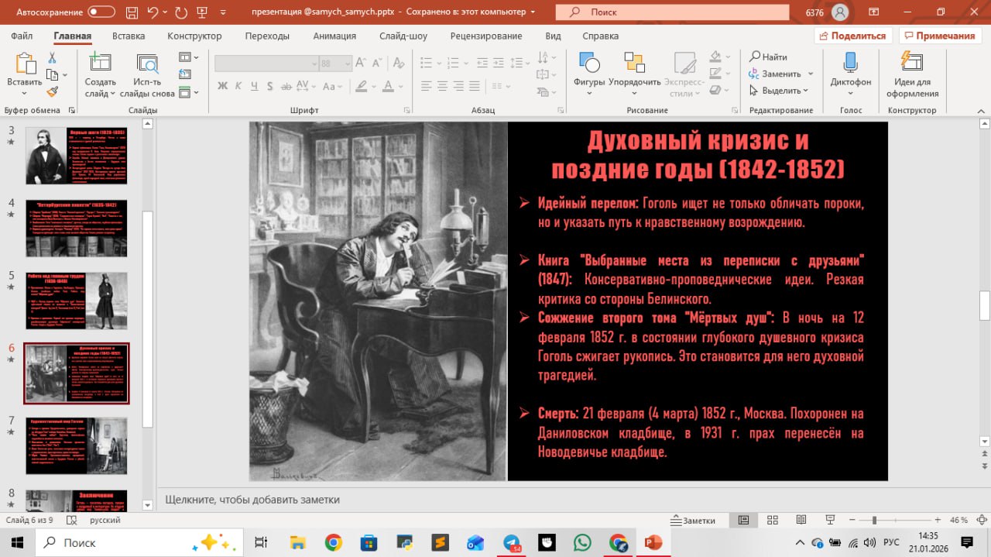
Task: Start Slide Show from status bar icon
Action: pos(830,521)
